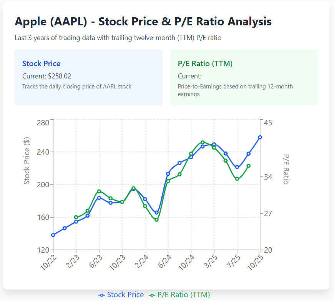Image resolution: width=334 pixels, height=303 pixels.
Task: Click the final stock price point at 10/25
Action: [260, 137]
